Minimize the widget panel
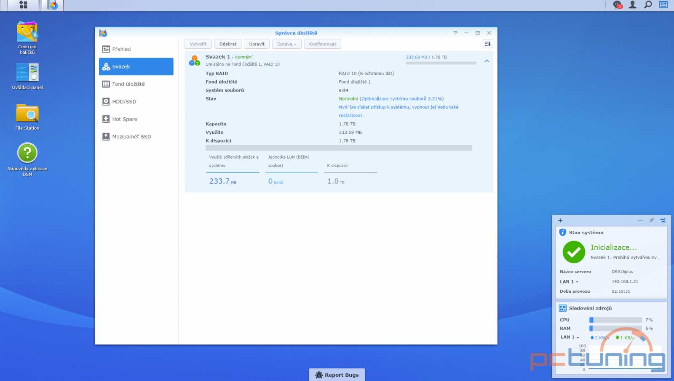Image resolution: width=674 pixels, height=381 pixels. 640,220
